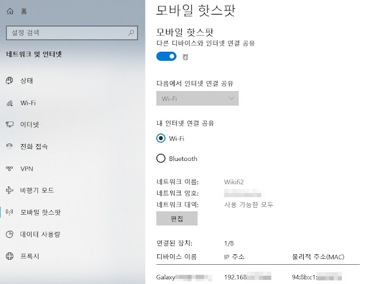Click the IP 주소 column header
The image size is (374, 284).
click(x=234, y=257)
